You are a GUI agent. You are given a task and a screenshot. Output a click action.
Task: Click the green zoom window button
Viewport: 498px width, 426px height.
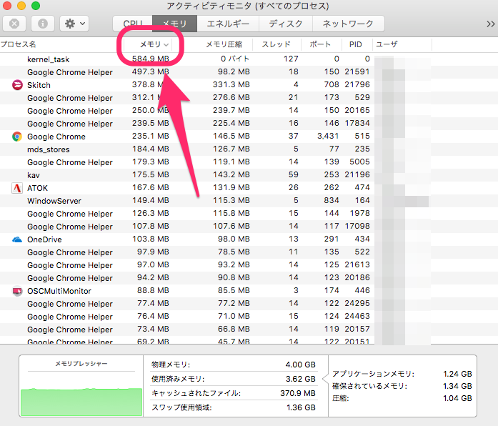[36, 6]
